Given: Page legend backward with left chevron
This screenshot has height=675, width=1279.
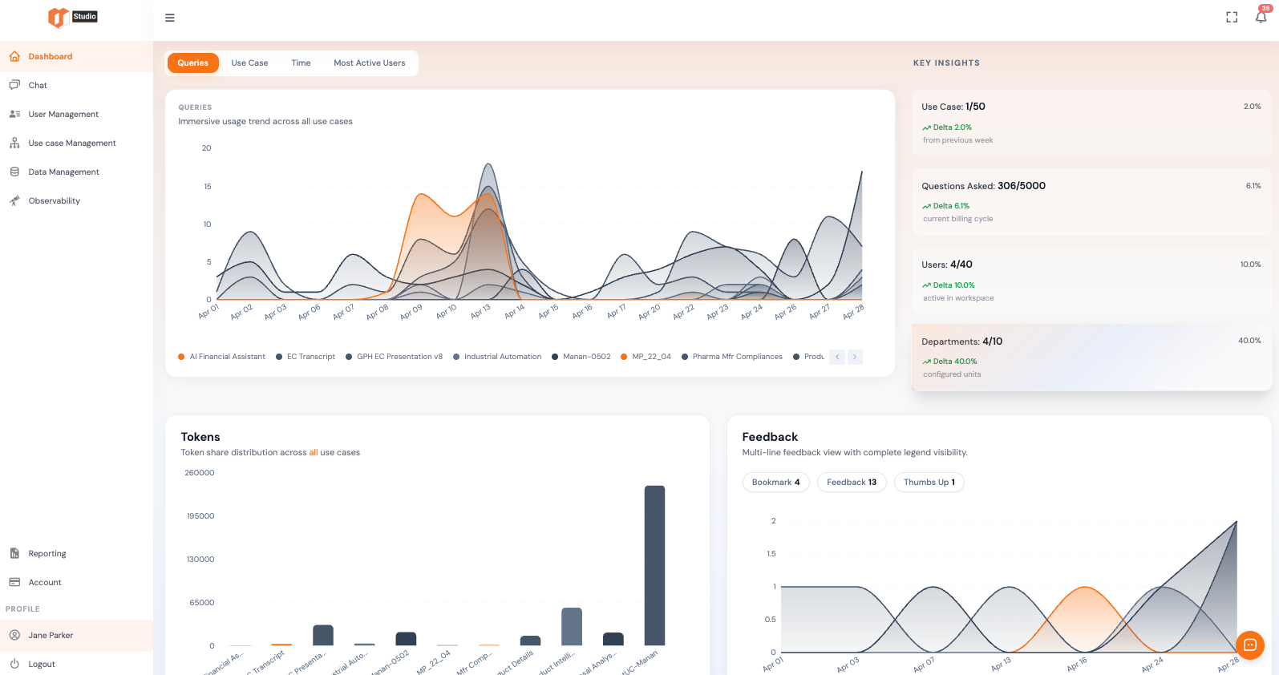Looking at the screenshot, I should [x=837, y=357].
